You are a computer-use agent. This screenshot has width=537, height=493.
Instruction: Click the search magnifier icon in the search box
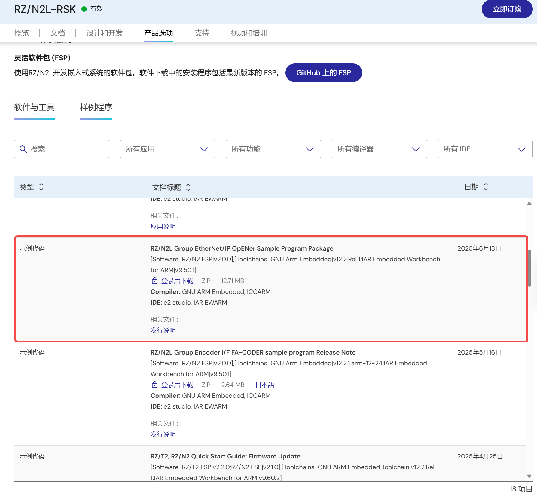tap(24, 149)
